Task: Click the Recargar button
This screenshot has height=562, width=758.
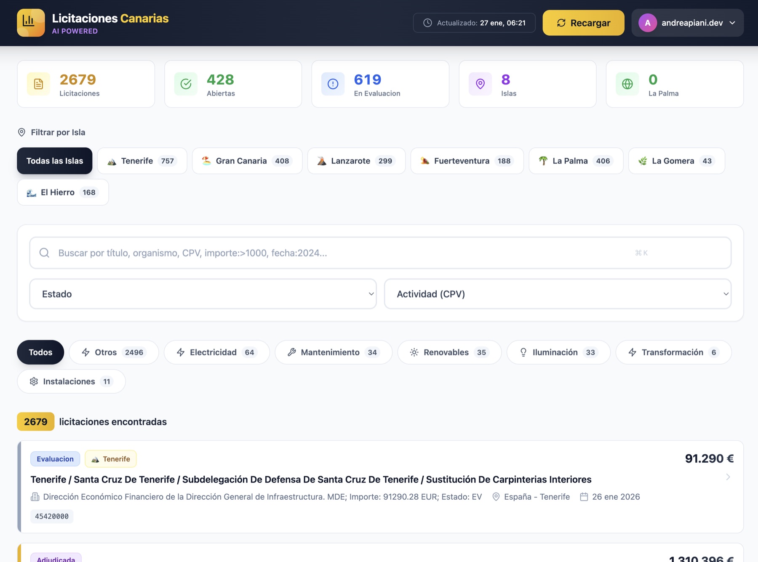Action: [583, 23]
